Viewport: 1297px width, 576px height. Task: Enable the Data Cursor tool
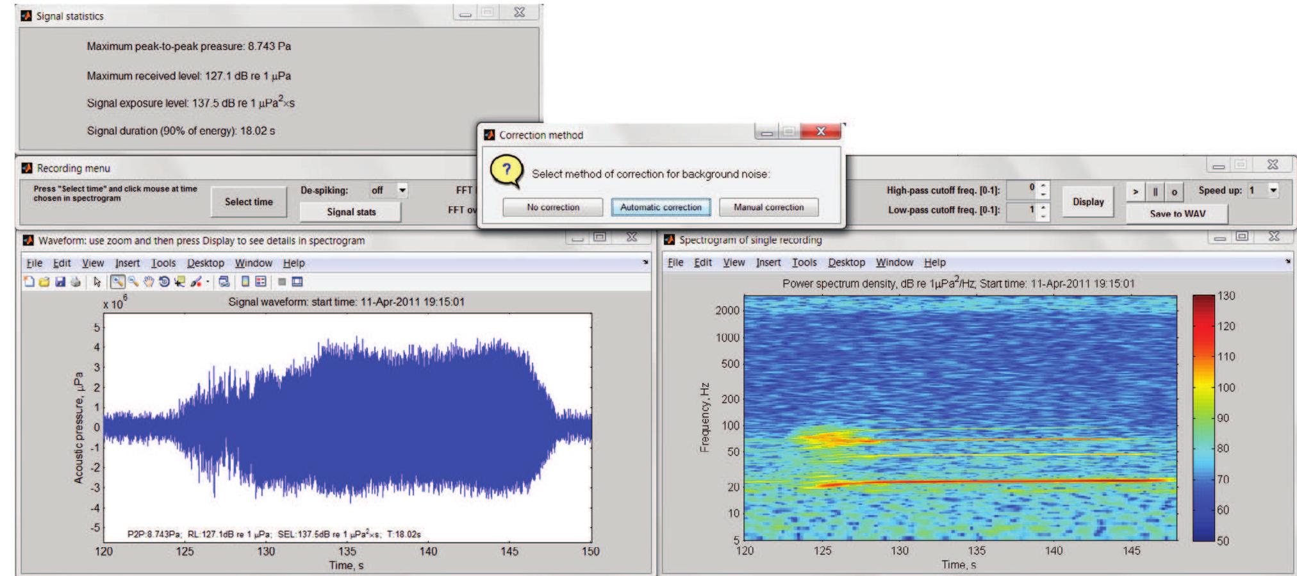click(179, 282)
